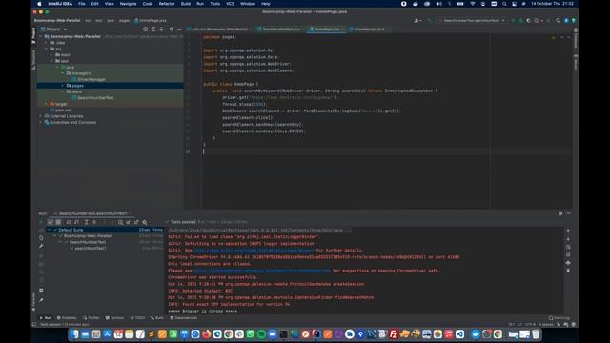Collapse all in Project tool window
The height and width of the screenshot is (343, 610).
161,30
